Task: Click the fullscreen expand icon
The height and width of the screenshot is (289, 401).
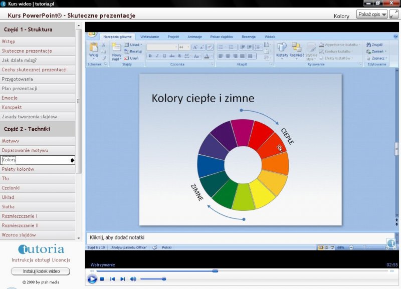Action: (x=394, y=15)
